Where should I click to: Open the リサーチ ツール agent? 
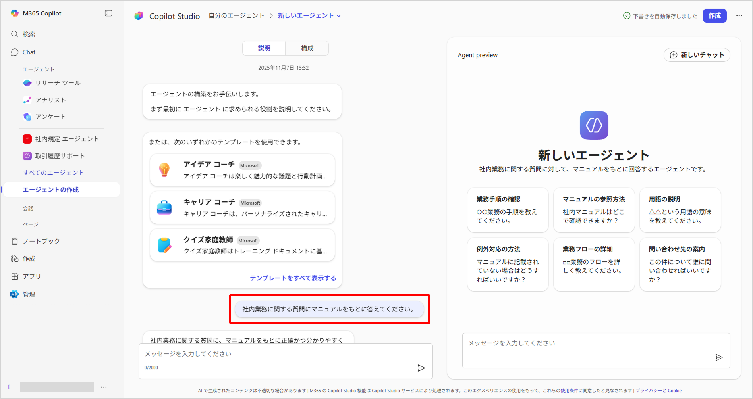coord(58,83)
